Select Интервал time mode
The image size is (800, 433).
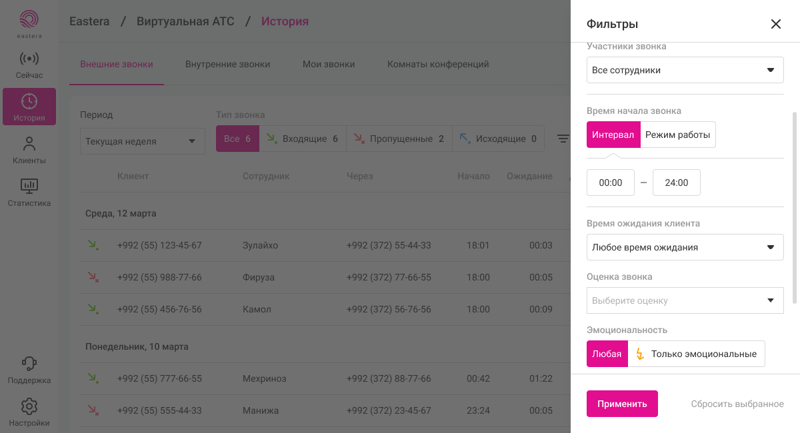tap(613, 135)
